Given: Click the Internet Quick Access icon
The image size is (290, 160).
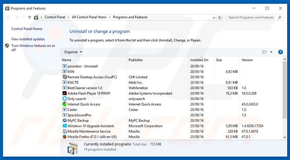Looking at the screenshot, I should pyautogui.click(x=65, y=104).
